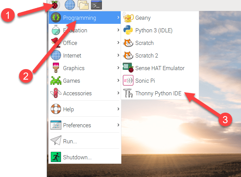Click the Raspberry Pi menu icon
The width and height of the screenshot is (241, 177).
pyautogui.click(x=55, y=5)
